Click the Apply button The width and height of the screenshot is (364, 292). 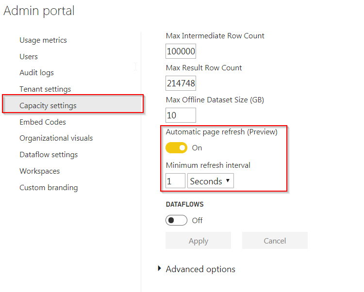[198, 241]
